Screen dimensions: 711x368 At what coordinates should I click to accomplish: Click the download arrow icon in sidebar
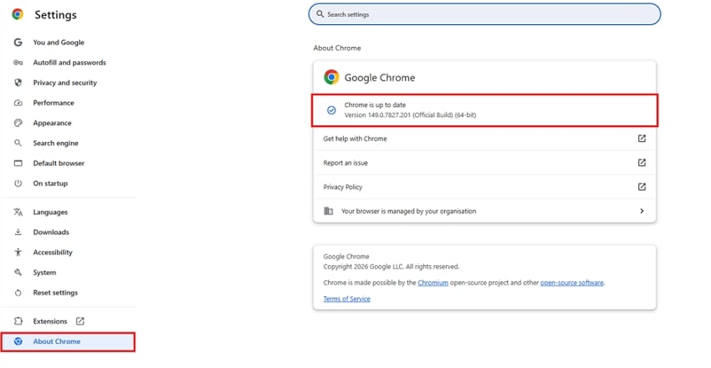(18, 232)
